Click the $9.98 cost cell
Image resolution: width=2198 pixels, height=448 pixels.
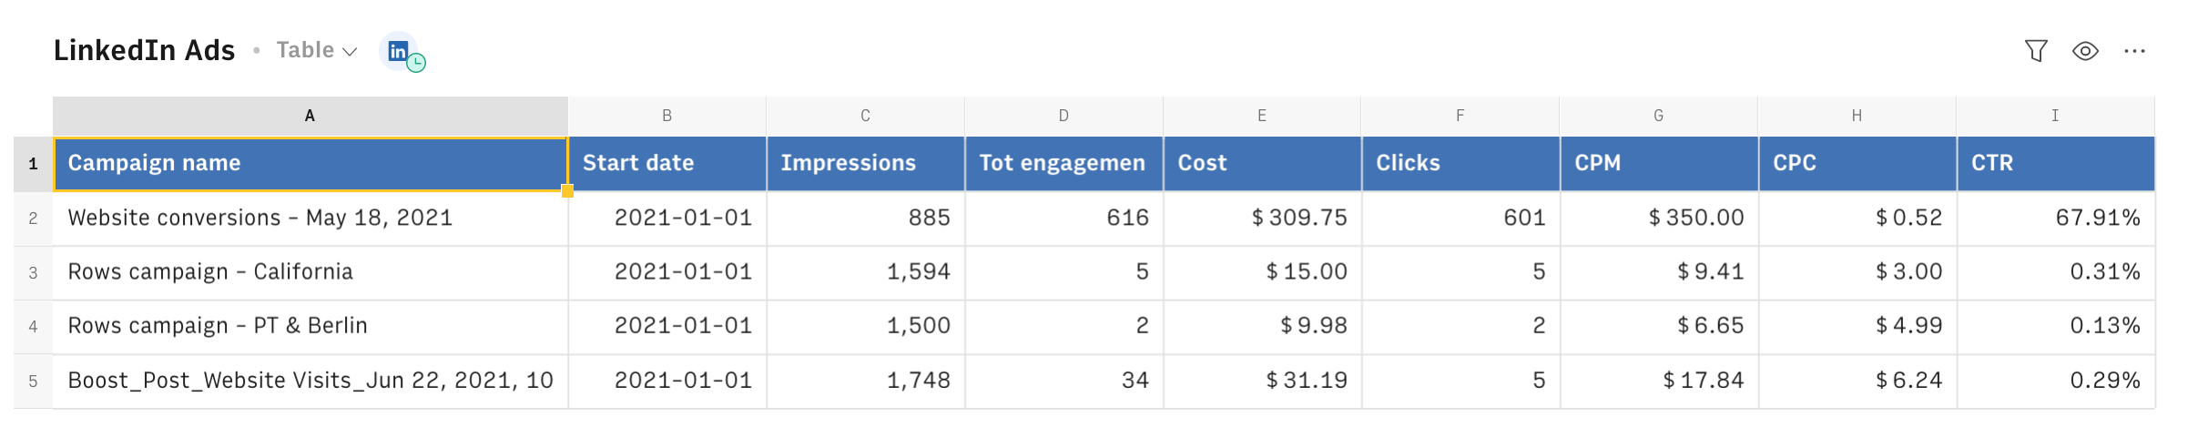tap(1263, 326)
